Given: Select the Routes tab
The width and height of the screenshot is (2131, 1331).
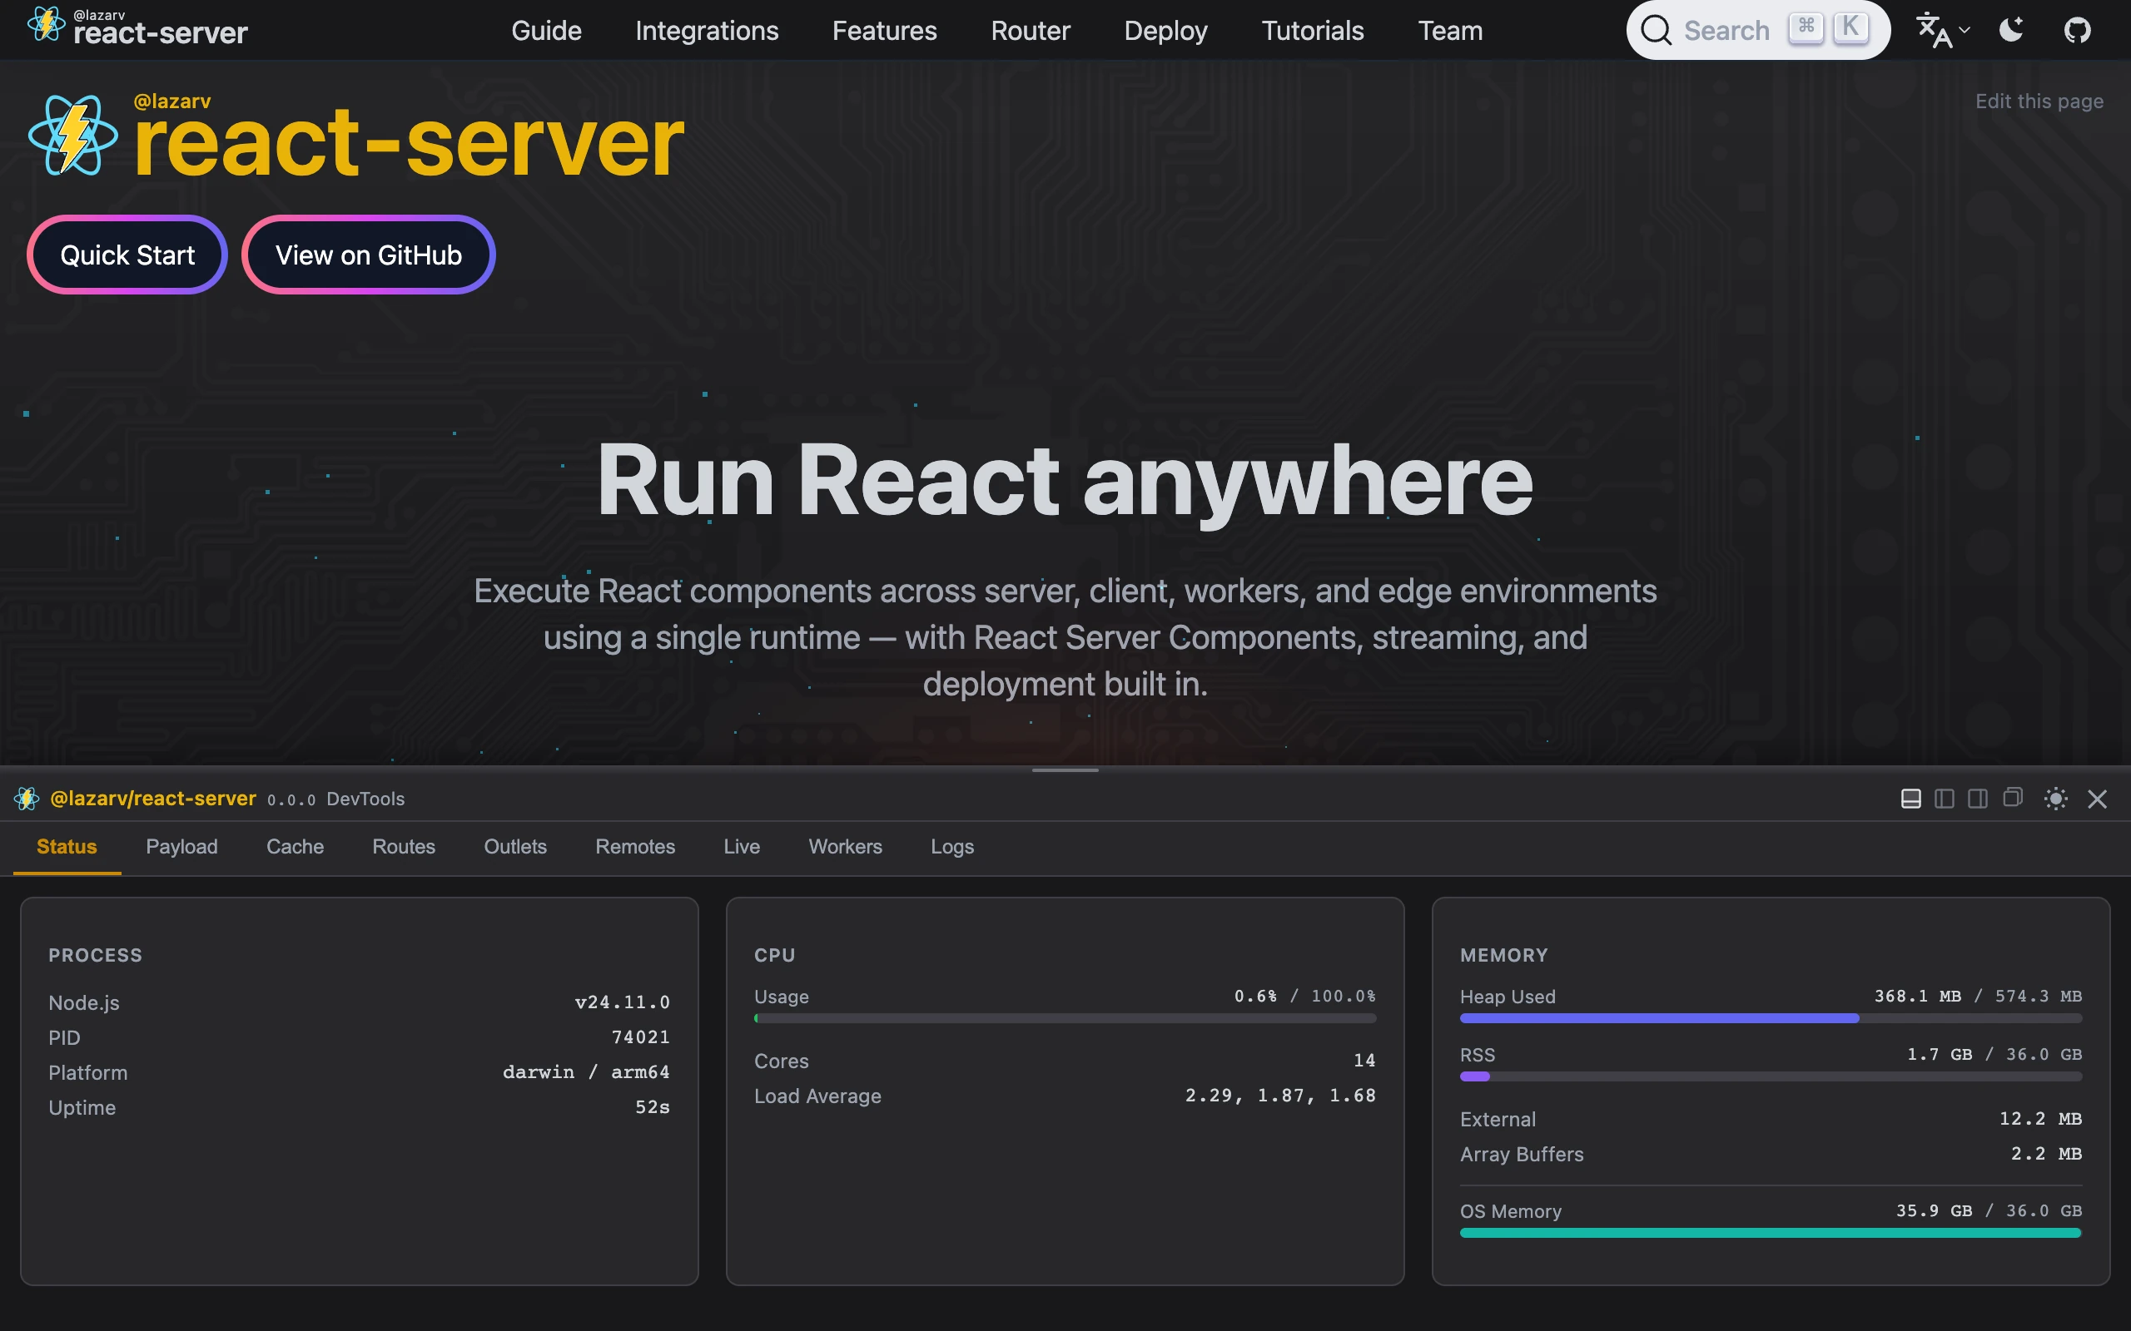Looking at the screenshot, I should [x=403, y=846].
